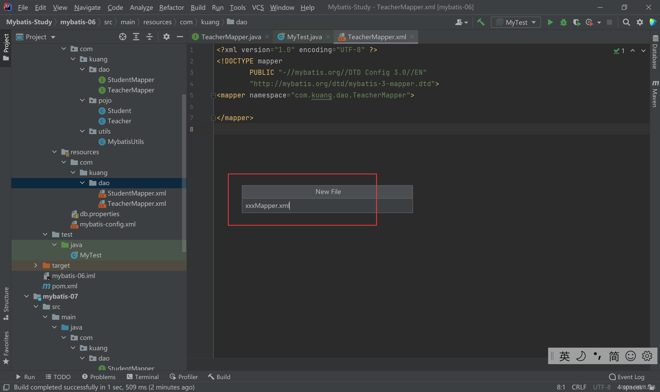Click the IME emoji smiley icon
660x392 pixels.
[x=630, y=356]
